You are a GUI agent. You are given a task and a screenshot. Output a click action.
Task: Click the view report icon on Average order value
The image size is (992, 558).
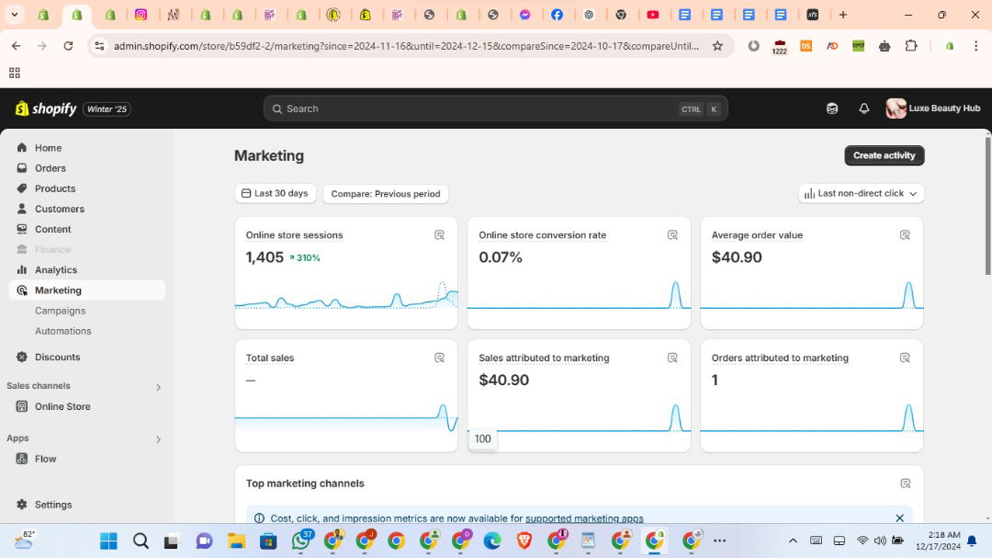tap(906, 235)
